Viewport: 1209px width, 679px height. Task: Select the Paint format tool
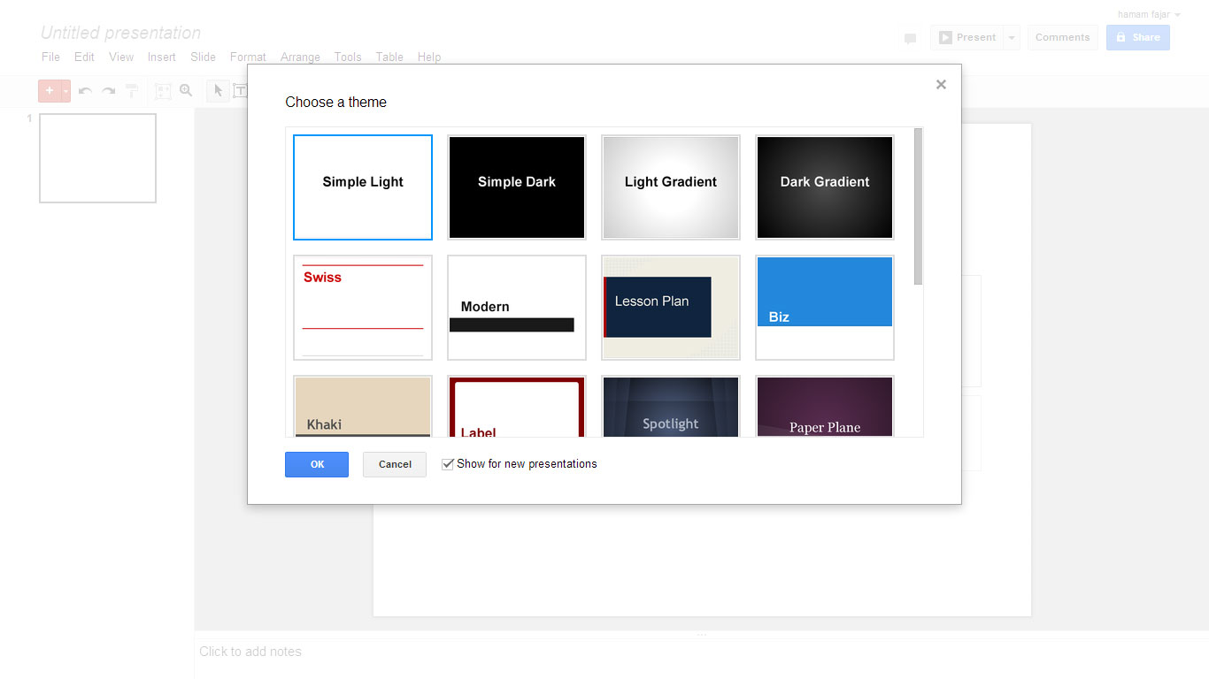coord(131,90)
